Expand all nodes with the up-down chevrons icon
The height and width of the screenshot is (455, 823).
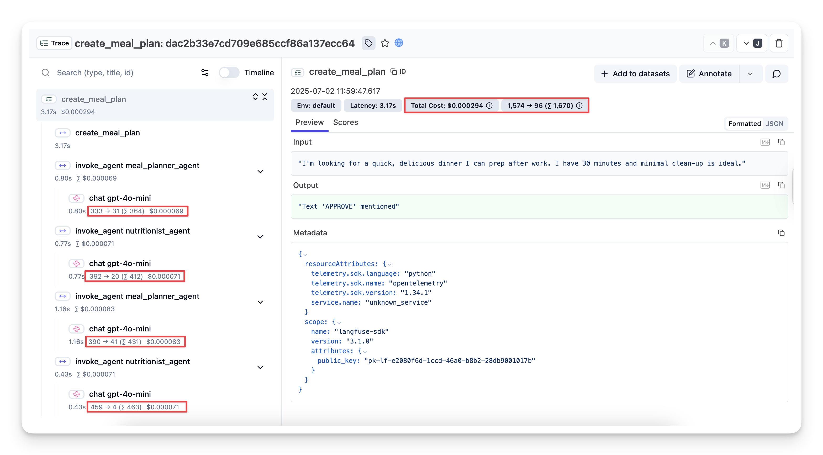pos(255,97)
